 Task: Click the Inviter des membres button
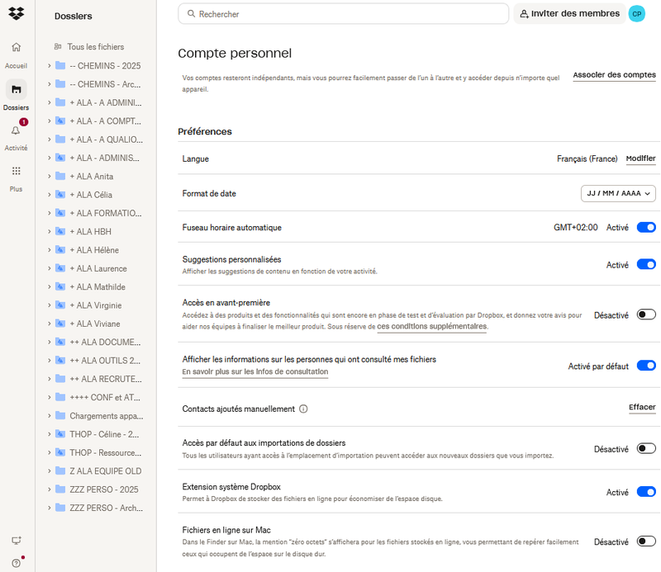(568, 14)
